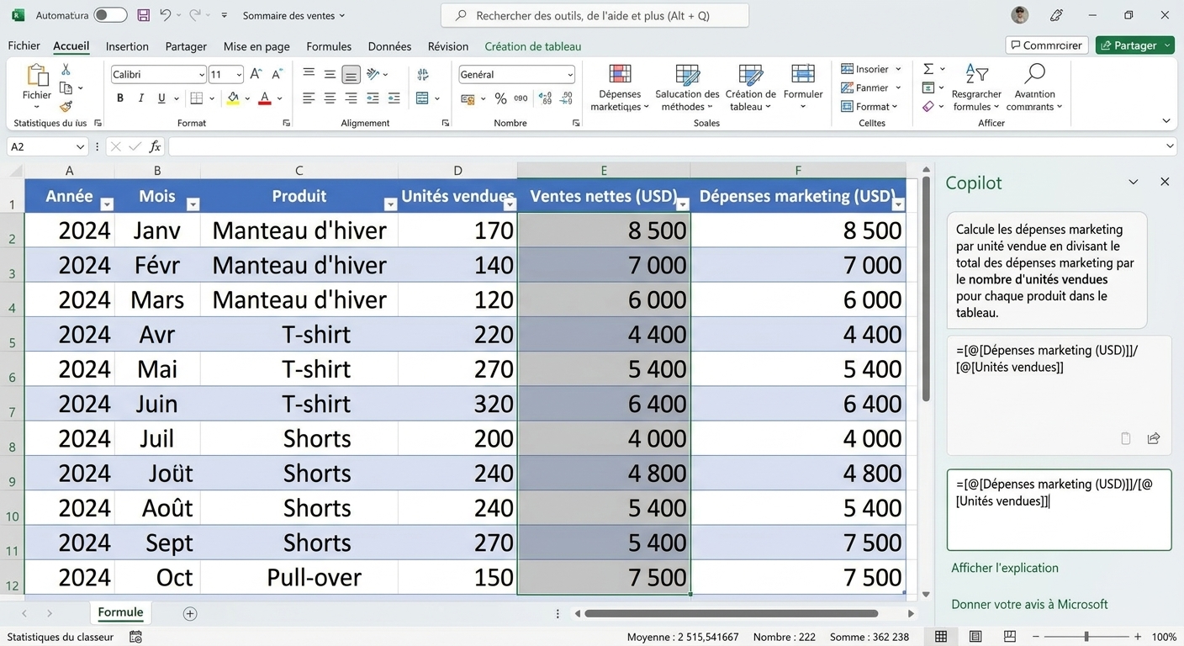Click the borders icon
Screen dimensions: 1184x646
click(x=196, y=98)
